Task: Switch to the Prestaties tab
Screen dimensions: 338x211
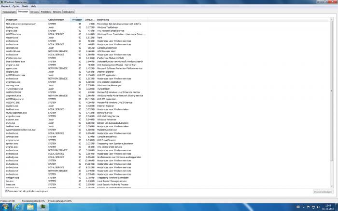Action: point(46,12)
